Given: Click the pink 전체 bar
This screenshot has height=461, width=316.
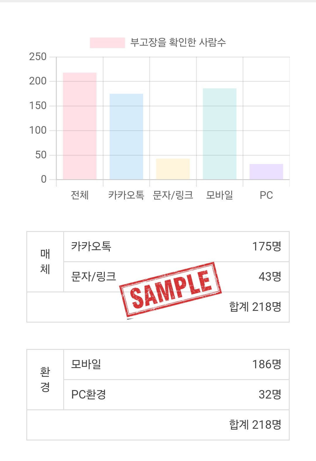Looking at the screenshot, I should pyautogui.click(x=80, y=126).
